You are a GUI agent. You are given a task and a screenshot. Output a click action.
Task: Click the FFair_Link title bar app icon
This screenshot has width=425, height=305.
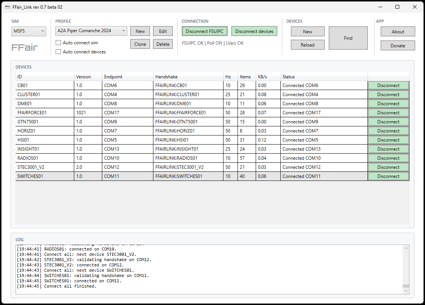[8, 7]
